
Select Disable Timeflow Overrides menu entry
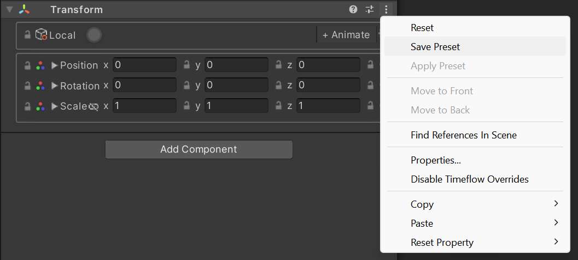click(x=469, y=179)
